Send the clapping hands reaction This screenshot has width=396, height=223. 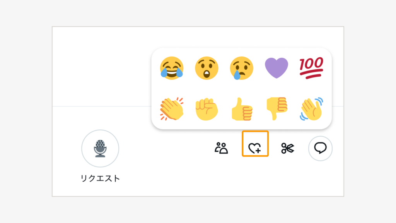click(x=171, y=109)
